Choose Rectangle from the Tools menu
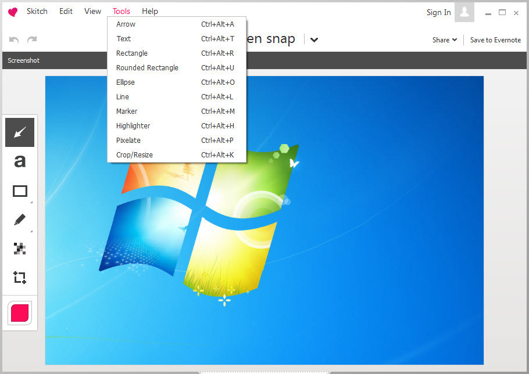This screenshot has width=529, height=374. (177, 53)
